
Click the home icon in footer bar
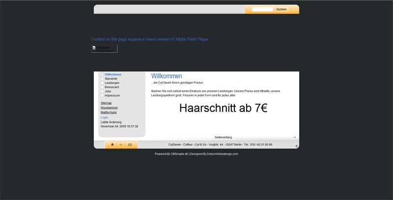tap(112, 145)
